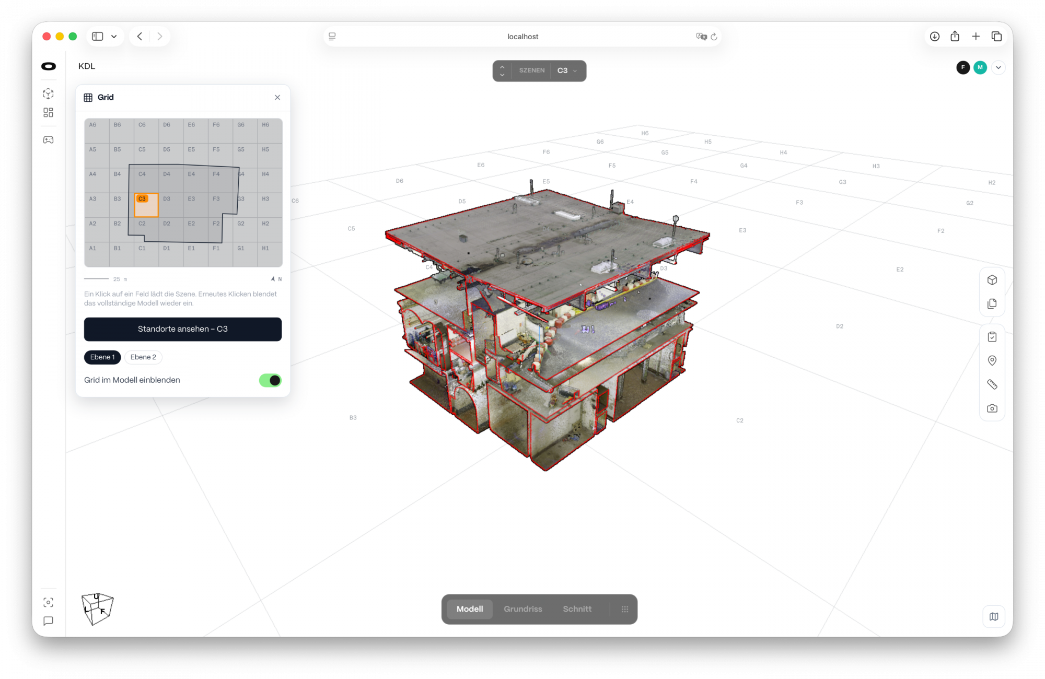Image resolution: width=1045 pixels, height=679 pixels.
Task: Open browser sidebar dropdown chevron
Action: (114, 36)
